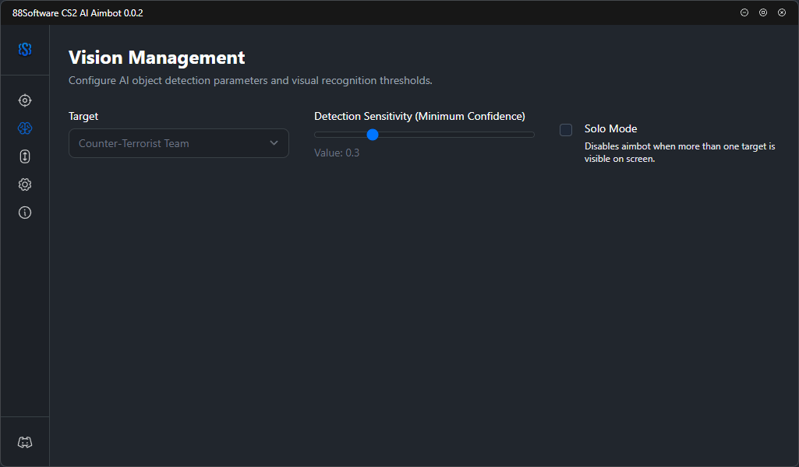Click the Detection Sensitivity slider handle
The width and height of the screenshot is (799, 467).
coord(373,135)
